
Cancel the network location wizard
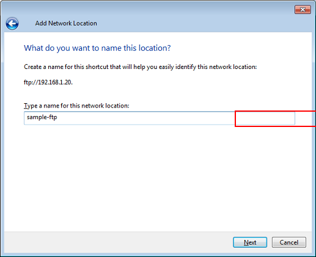pos(289,242)
